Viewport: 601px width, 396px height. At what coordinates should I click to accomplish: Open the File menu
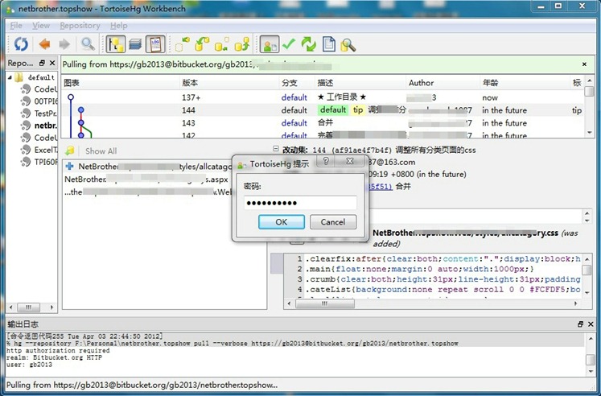(x=16, y=25)
